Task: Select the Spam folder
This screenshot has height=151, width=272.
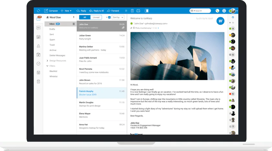Action: (x=52, y=40)
